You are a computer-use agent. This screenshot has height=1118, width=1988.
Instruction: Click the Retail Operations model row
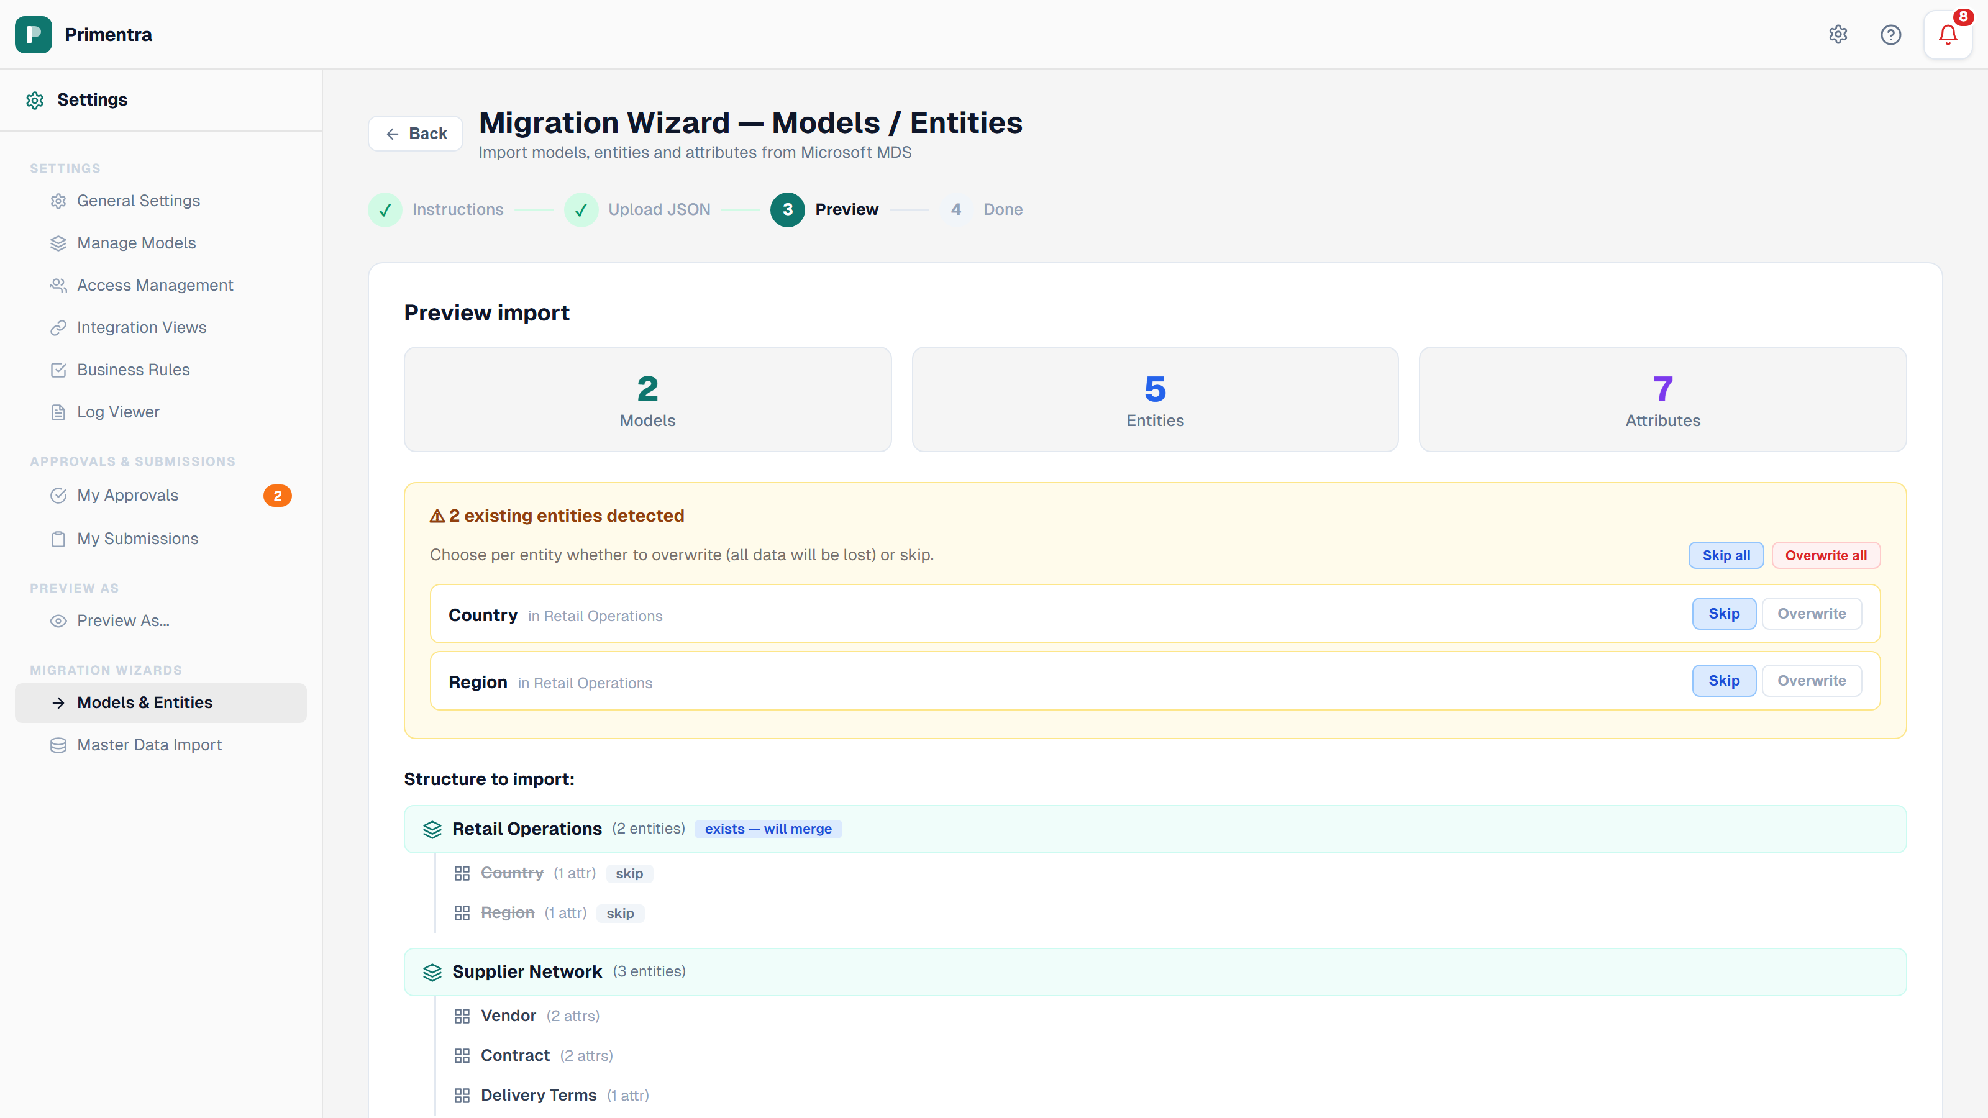click(1154, 829)
